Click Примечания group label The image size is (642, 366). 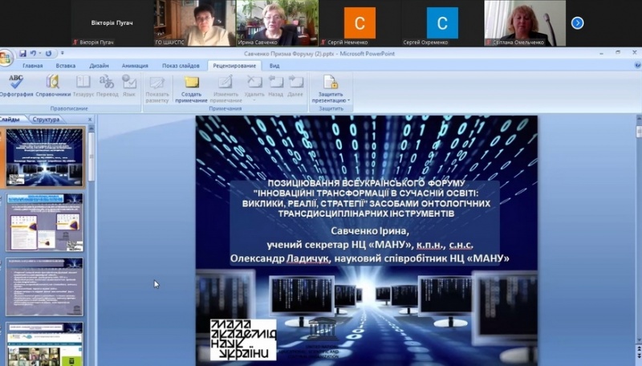pyautogui.click(x=226, y=108)
